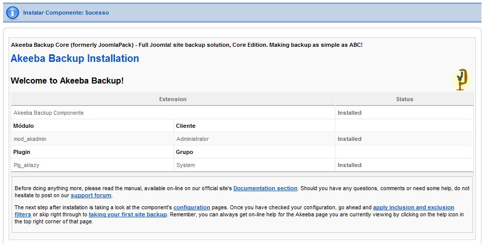Go to the configuration pages link
This screenshot has width=484, height=244.
[192, 207]
